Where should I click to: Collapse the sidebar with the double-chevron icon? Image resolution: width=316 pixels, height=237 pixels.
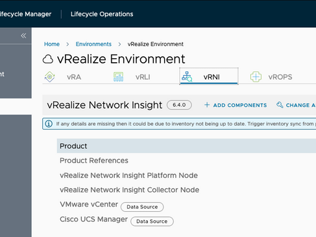pyautogui.click(x=23, y=36)
